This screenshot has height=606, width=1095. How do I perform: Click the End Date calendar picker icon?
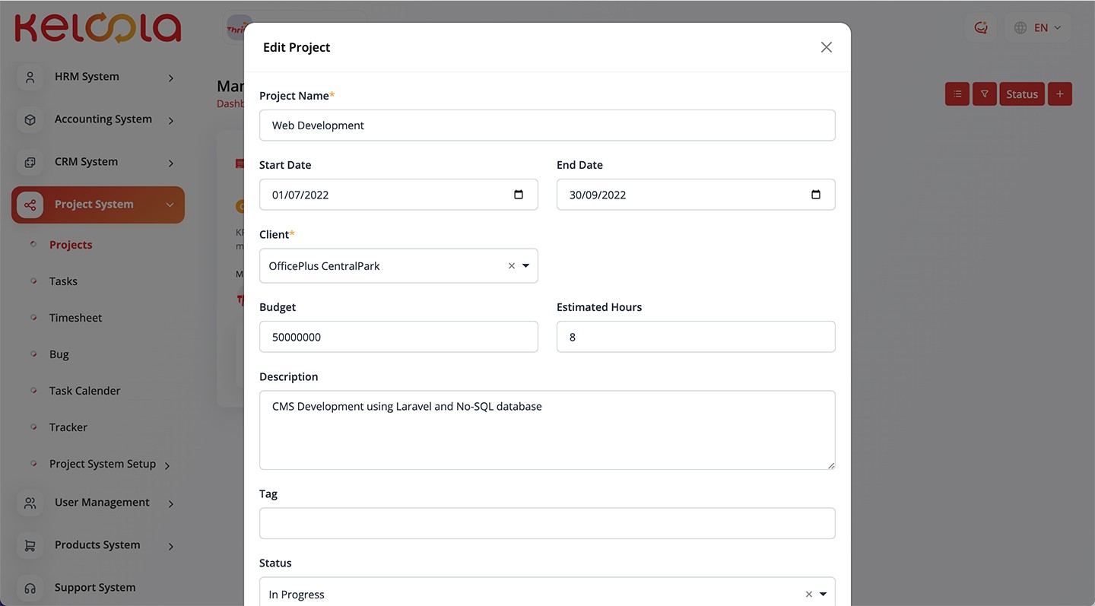816,195
